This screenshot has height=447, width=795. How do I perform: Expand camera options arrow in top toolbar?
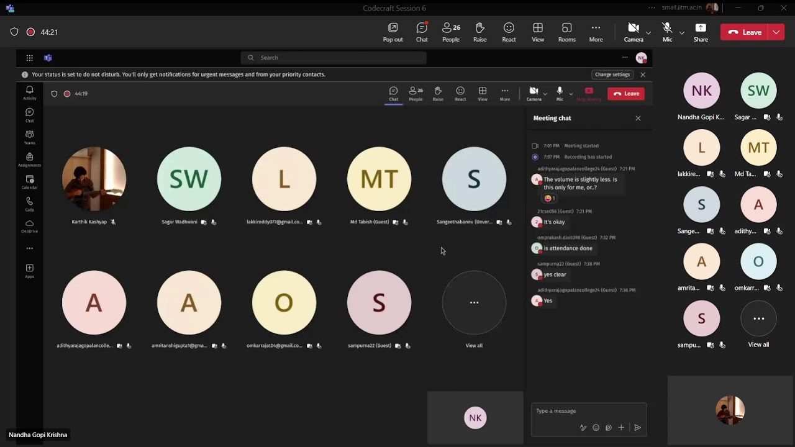pos(648,32)
